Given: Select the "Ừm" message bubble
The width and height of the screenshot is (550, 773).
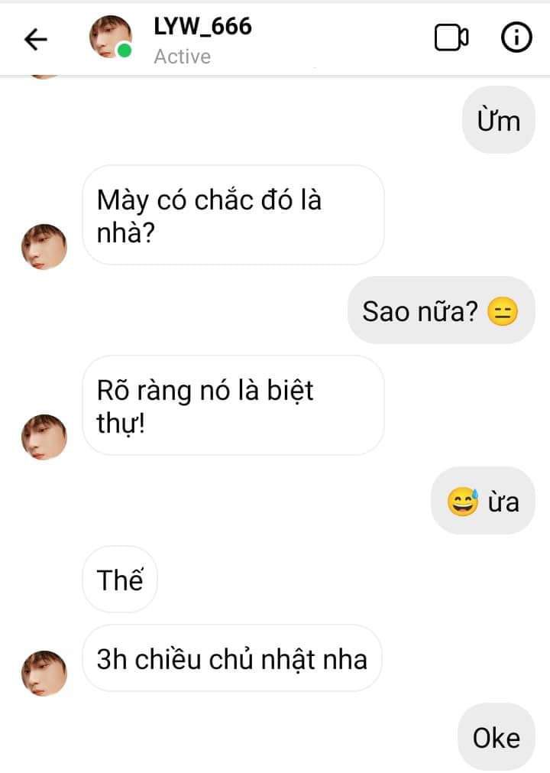Looking at the screenshot, I should tap(498, 121).
